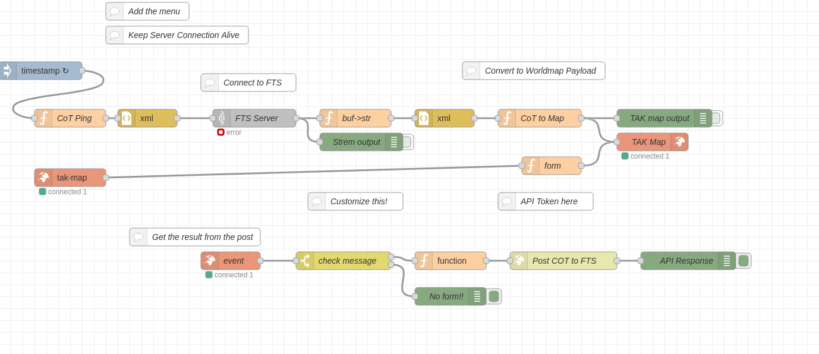Screen dimensions: 819x354
Task: Click the connected 1 status under tak-map
Action: (63, 192)
